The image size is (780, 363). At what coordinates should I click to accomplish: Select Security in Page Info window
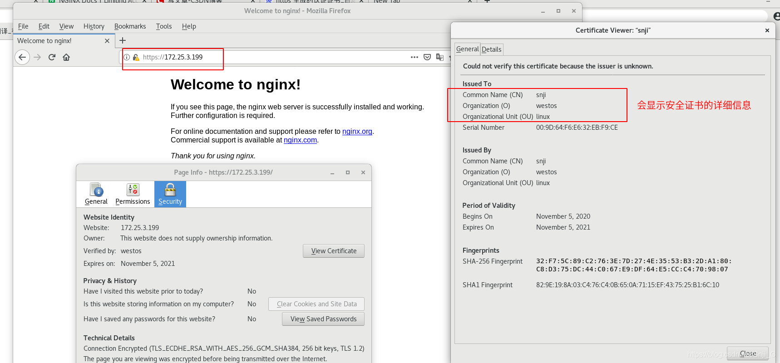point(170,194)
